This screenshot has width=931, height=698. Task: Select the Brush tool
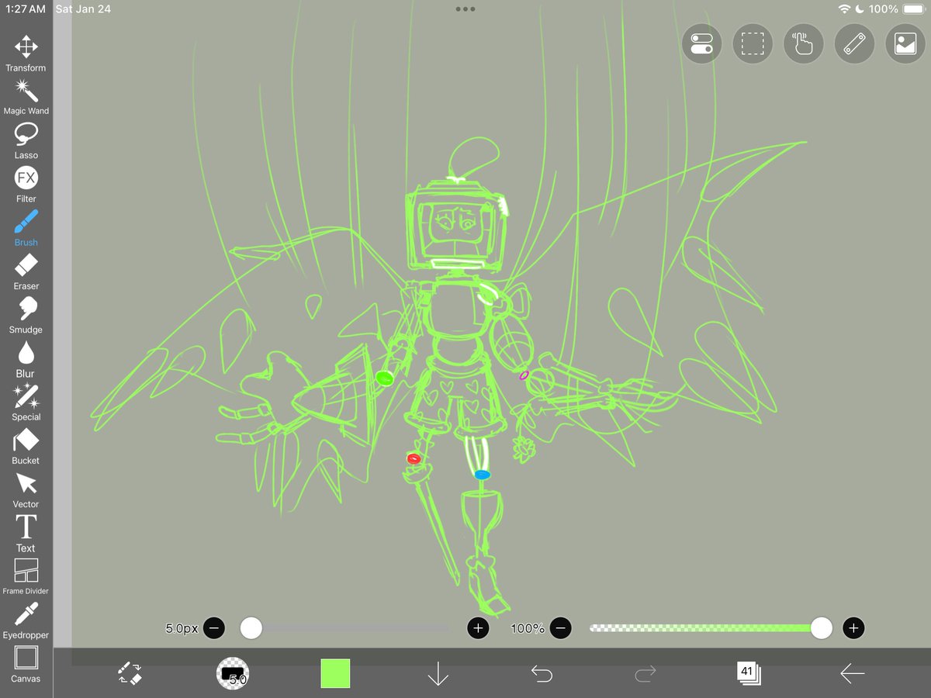(x=26, y=227)
